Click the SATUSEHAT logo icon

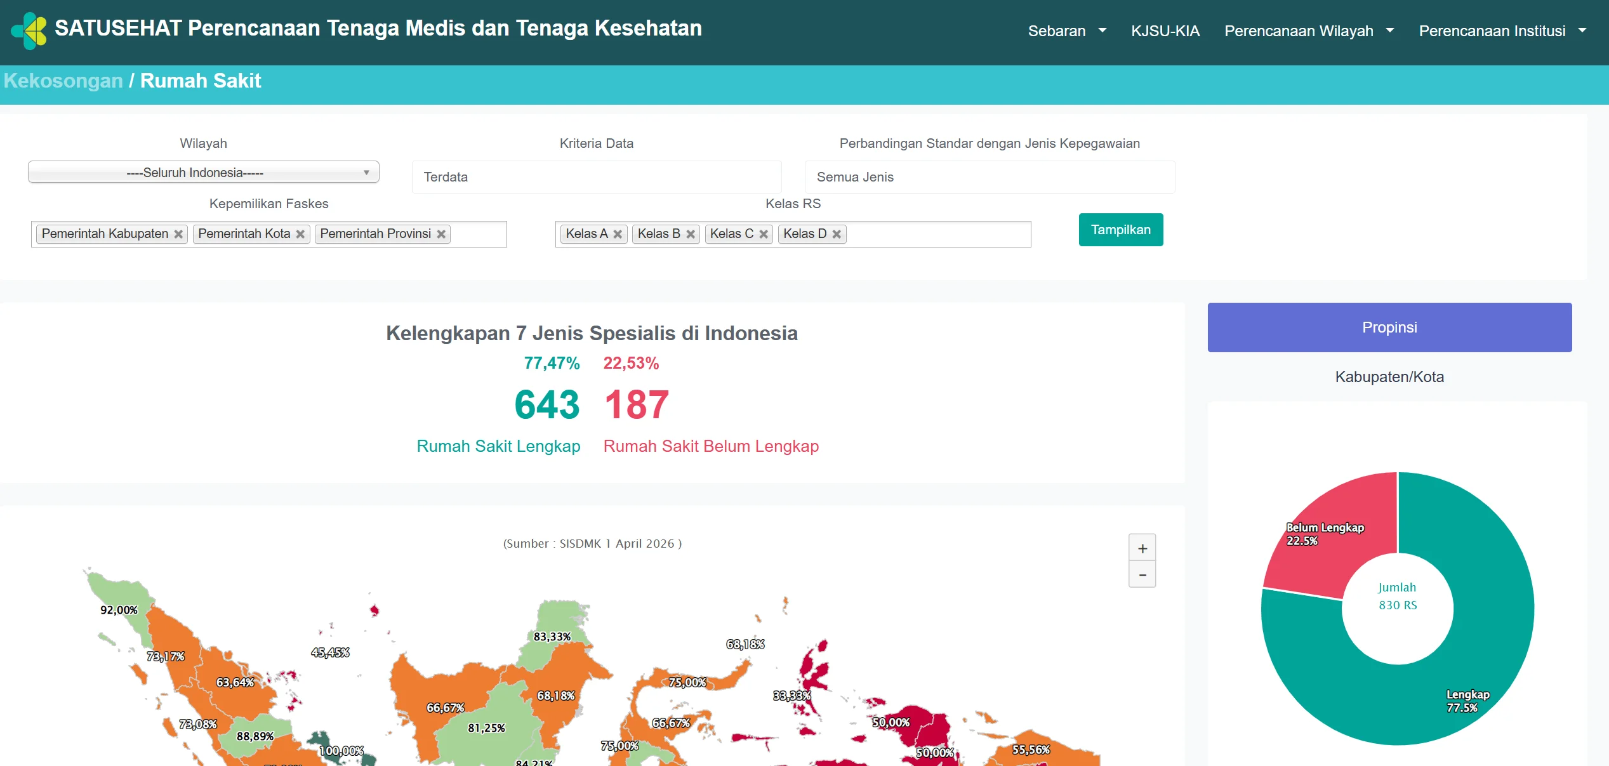pyautogui.click(x=29, y=30)
